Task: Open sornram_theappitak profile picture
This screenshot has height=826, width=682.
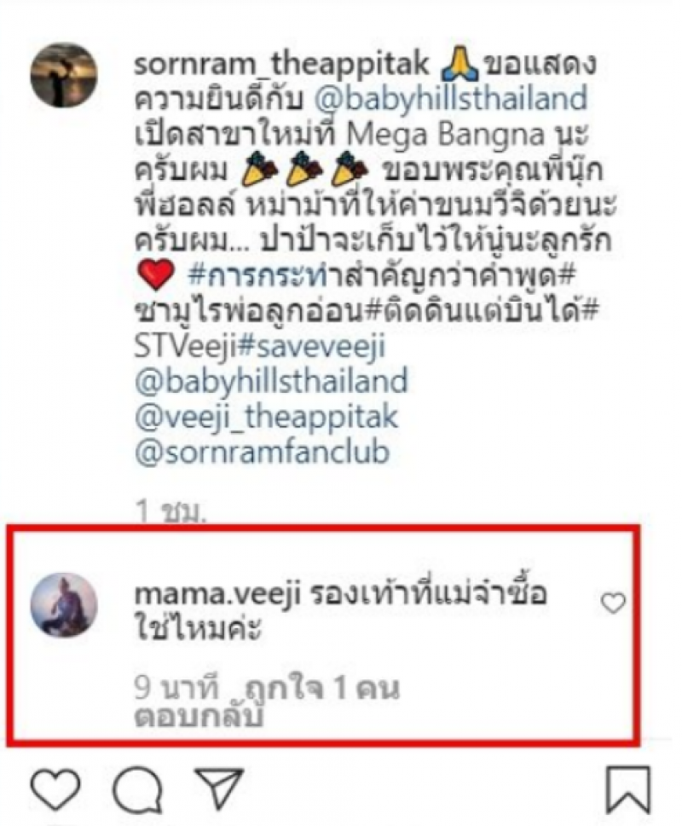Action: click(x=64, y=75)
